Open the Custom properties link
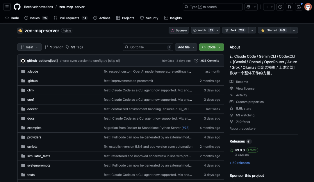This screenshot has height=182, width=314. [x=250, y=102]
